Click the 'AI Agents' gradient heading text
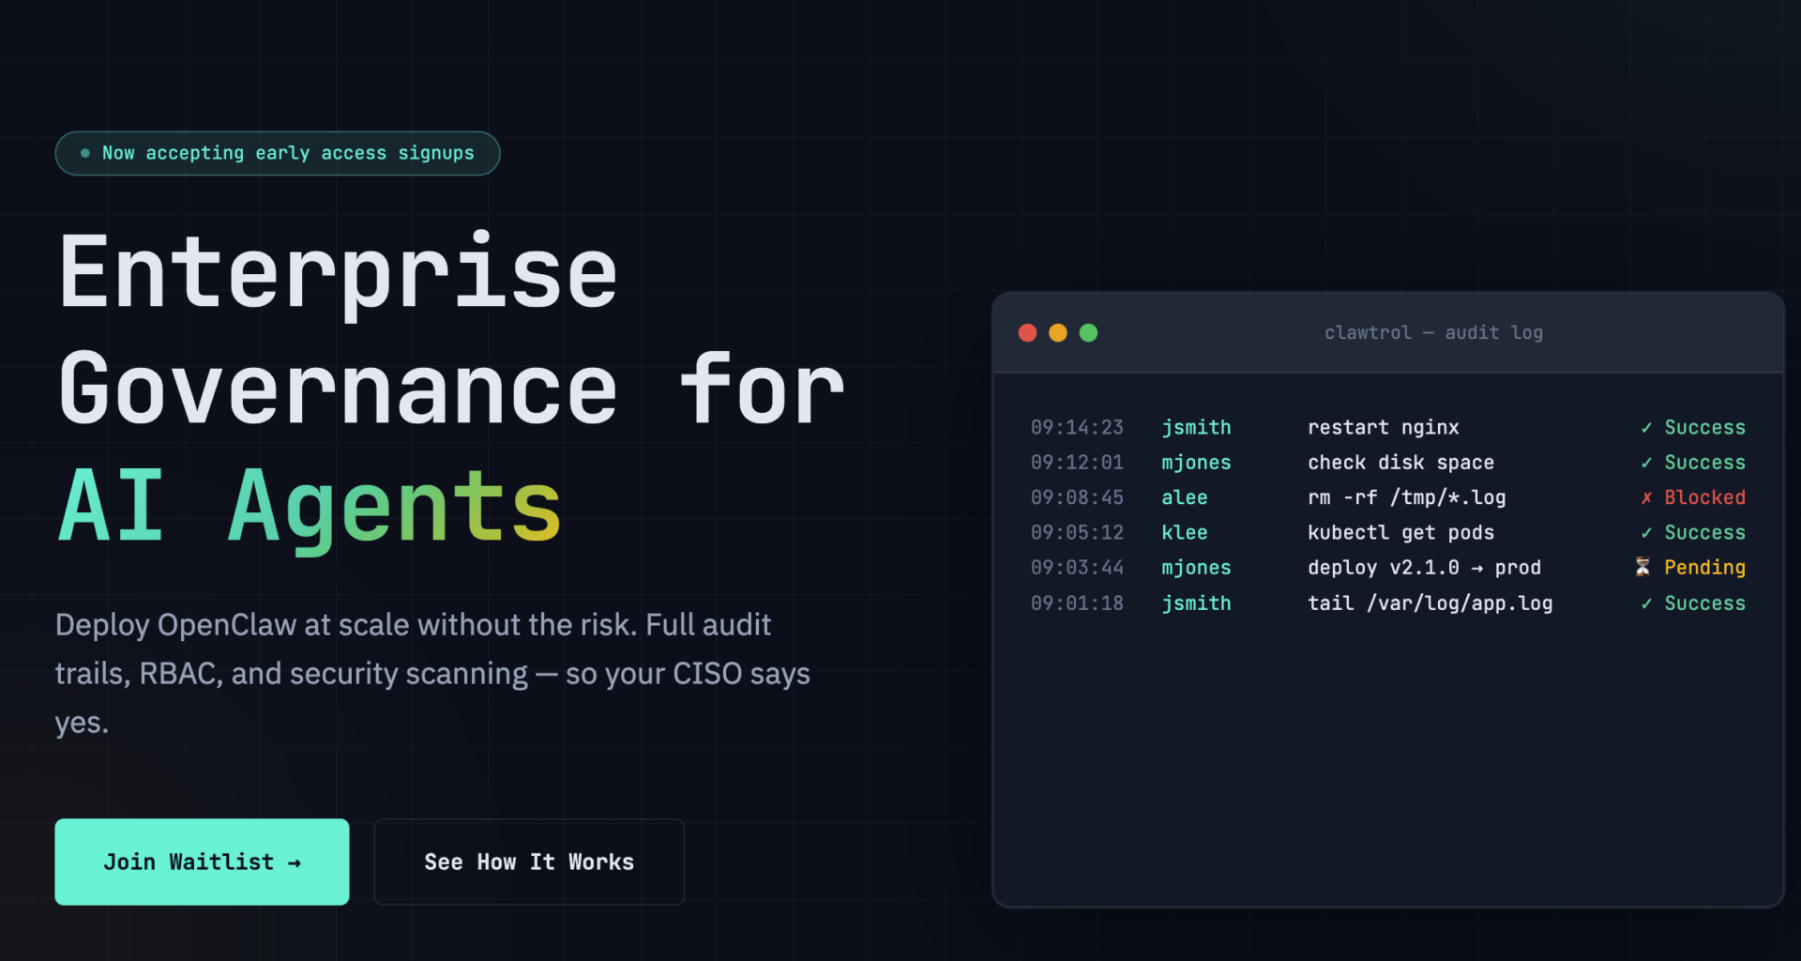The height and width of the screenshot is (961, 1801). tap(310, 507)
